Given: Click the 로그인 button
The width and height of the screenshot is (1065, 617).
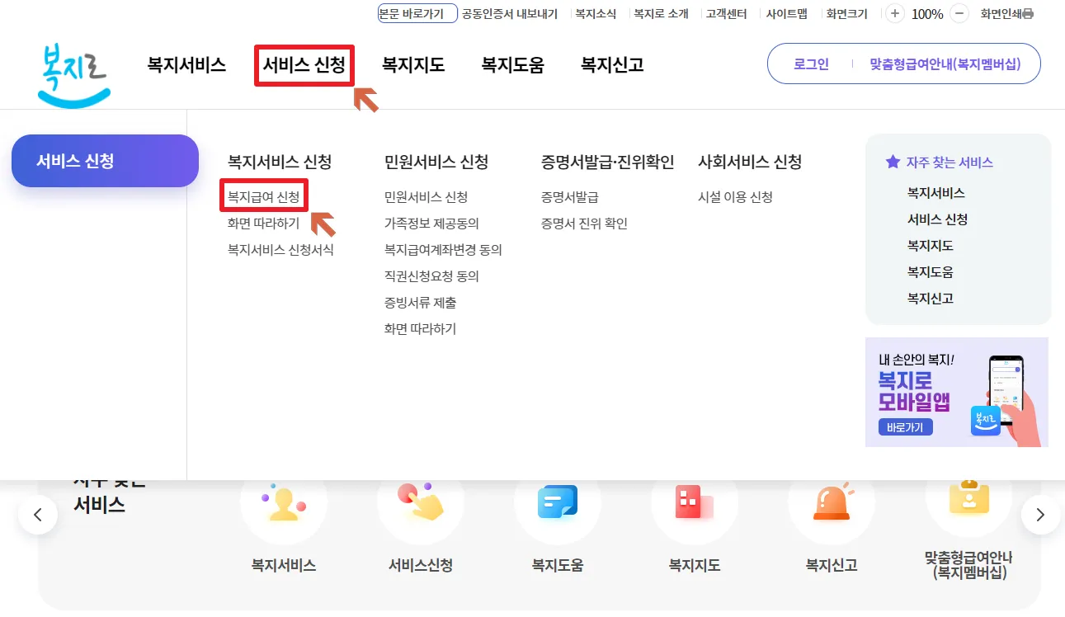Looking at the screenshot, I should tap(808, 64).
